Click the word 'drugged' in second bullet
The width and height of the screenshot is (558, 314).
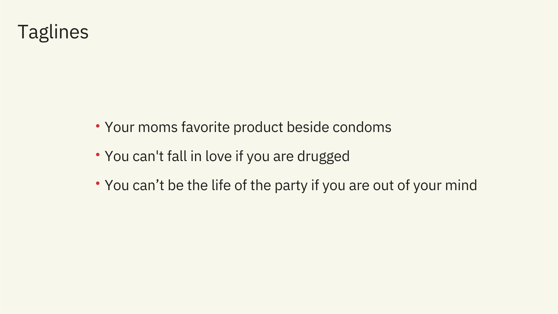[x=323, y=157]
